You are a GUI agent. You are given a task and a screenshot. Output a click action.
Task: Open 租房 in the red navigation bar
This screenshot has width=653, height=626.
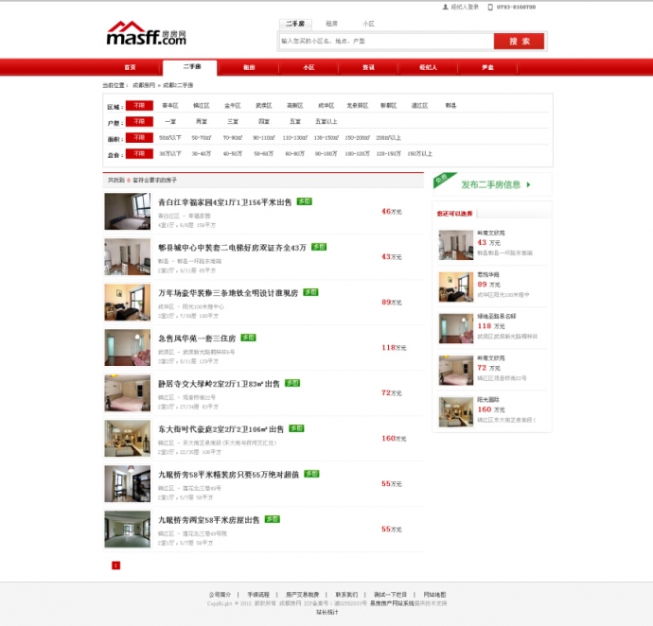[249, 67]
